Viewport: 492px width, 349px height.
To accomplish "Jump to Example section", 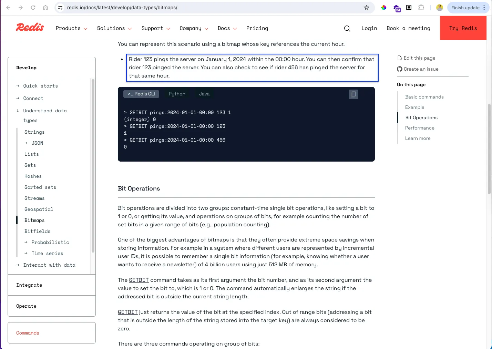I will 414,107.
